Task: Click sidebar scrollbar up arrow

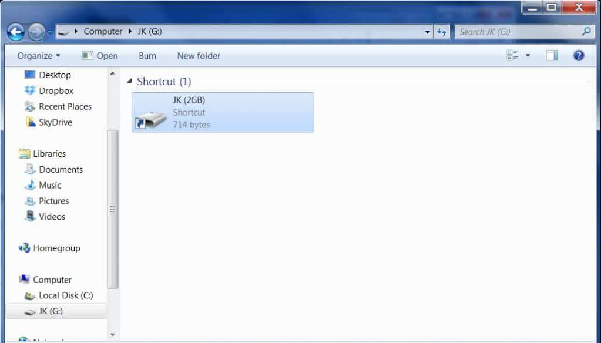Action: tap(112, 73)
